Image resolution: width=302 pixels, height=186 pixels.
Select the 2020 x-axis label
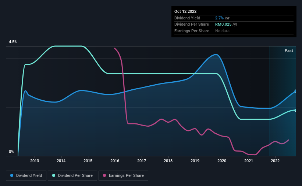(x=222, y=161)
